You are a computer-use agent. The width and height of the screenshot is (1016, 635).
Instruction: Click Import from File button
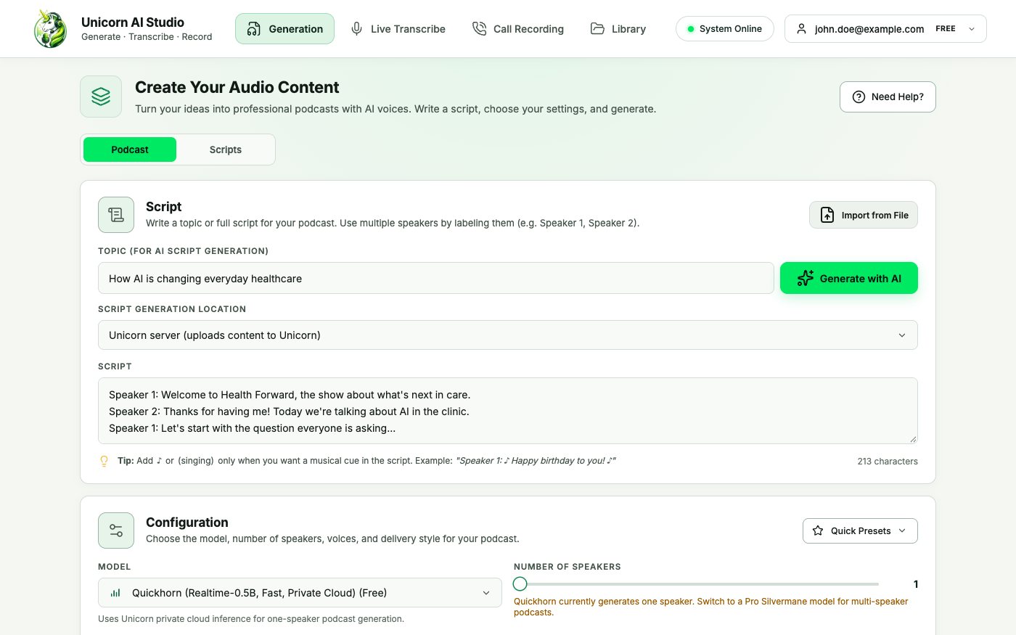(864, 215)
